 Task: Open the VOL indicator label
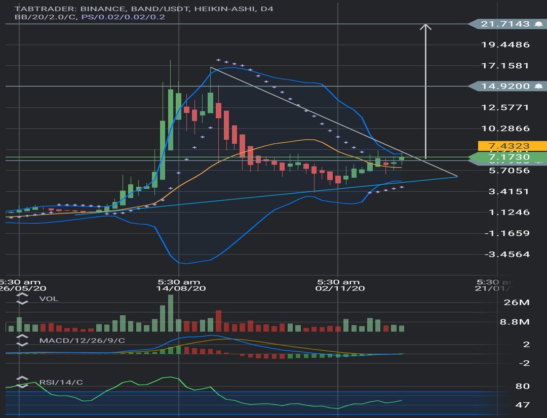click(49, 299)
